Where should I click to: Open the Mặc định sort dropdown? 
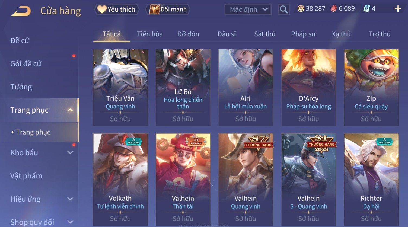tap(248, 10)
